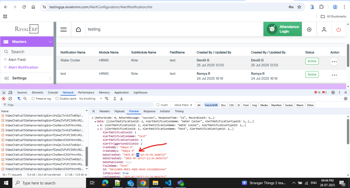This screenshot has width=350, height=188.
Task: Click the home icon in header
Action: [x=78, y=30]
